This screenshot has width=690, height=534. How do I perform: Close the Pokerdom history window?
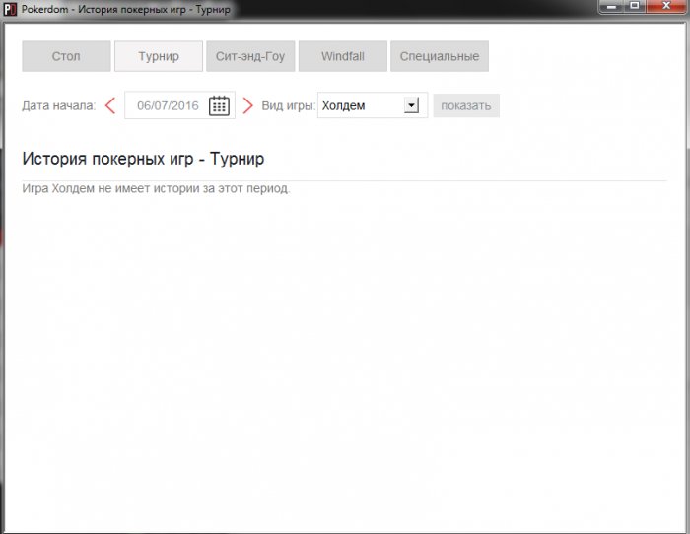click(x=666, y=6)
